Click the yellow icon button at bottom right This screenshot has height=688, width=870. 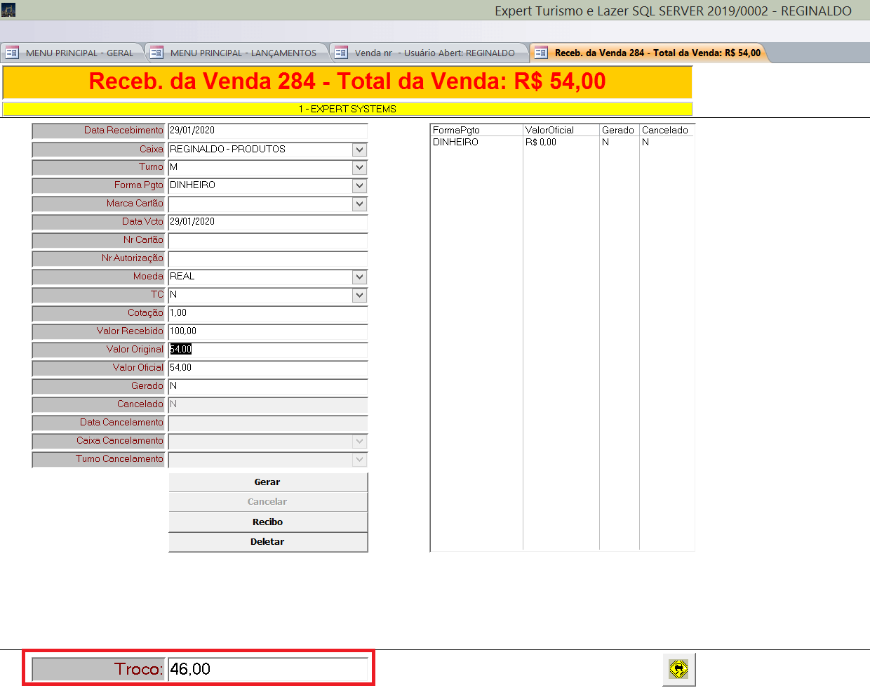tap(678, 669)
